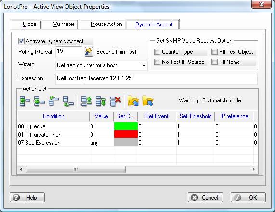Click the red color cell for greater than
This screenshot has height=212, width=275.
tap(126, 135)
